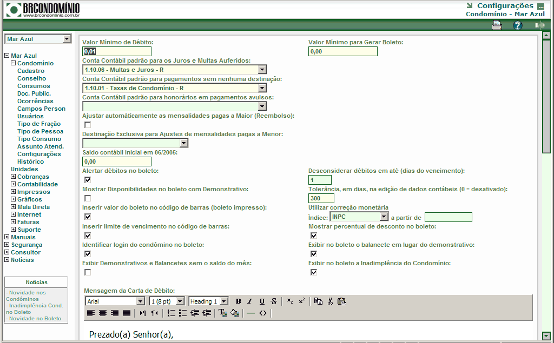Apply subscript formatting
This screenshot has width=554, height=343.
tap(290, 301)
